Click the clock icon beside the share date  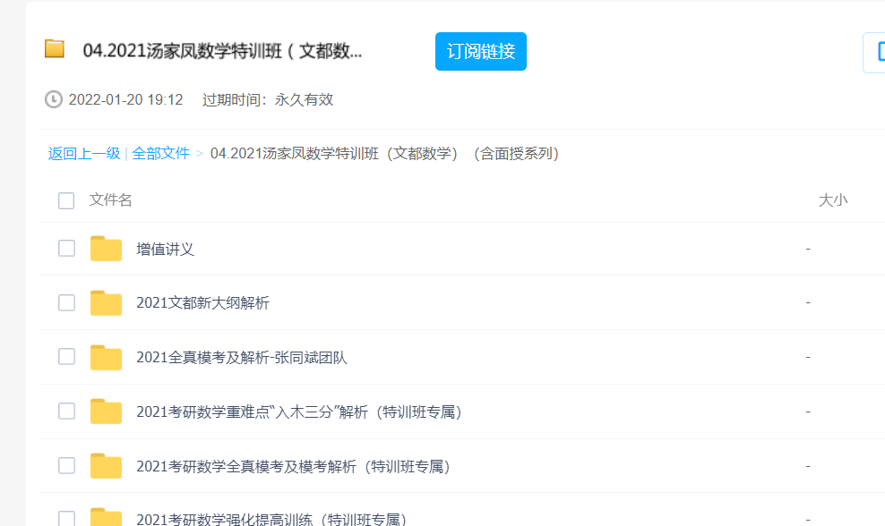click(x=54, y=100)
